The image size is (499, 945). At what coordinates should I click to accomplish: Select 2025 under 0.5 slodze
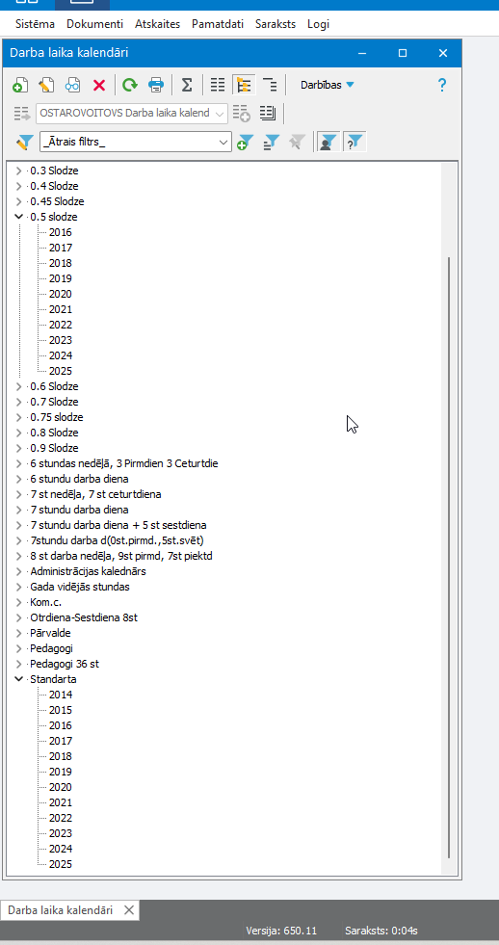pyautogui.click(x=61, y=371)
